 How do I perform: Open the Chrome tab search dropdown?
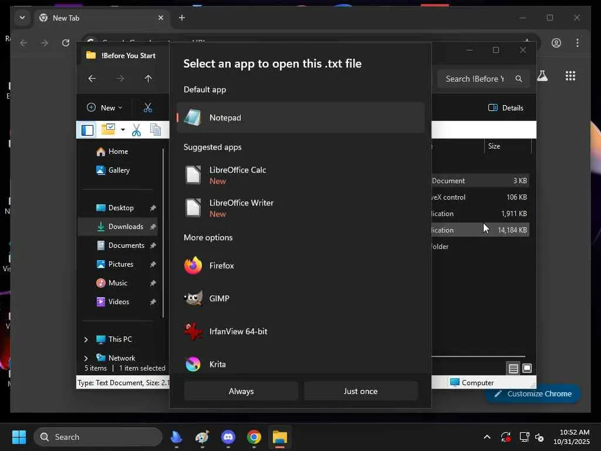22,18
